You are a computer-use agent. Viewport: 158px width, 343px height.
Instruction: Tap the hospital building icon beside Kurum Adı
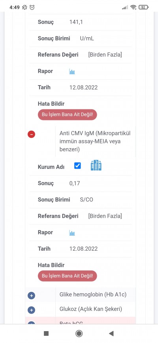click(96, 166)
